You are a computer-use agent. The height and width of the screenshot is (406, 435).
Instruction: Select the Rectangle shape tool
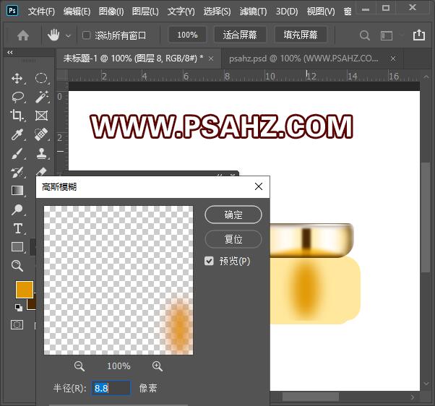pos(17,247)
